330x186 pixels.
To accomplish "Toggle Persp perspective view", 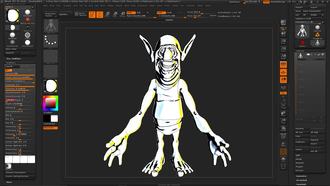I will [x=283, y=65].
